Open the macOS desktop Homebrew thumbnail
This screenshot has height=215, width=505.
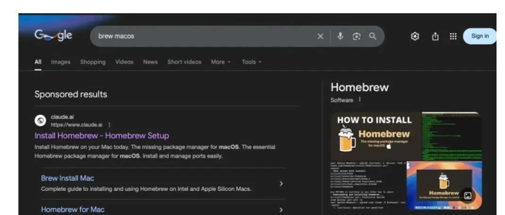[444, 185]
